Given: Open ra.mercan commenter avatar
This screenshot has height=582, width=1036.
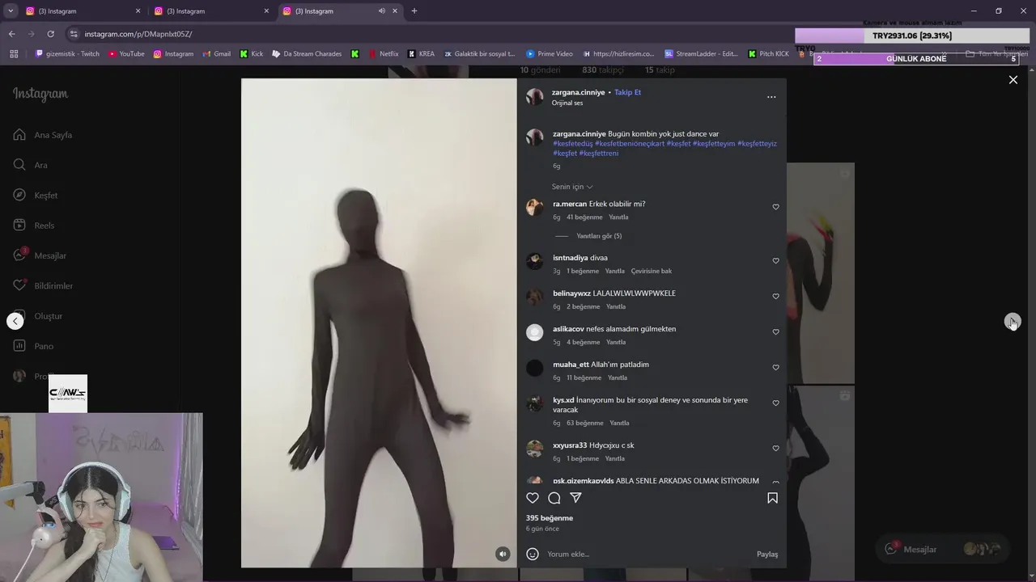Looking at the screenshot, I should (x=535, y=207).
